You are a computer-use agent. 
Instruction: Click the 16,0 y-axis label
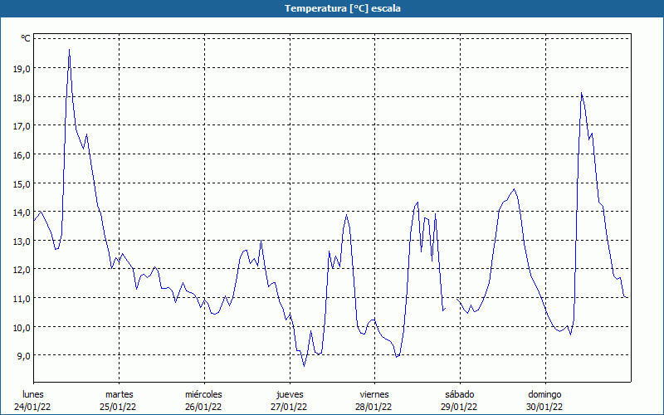22,155
